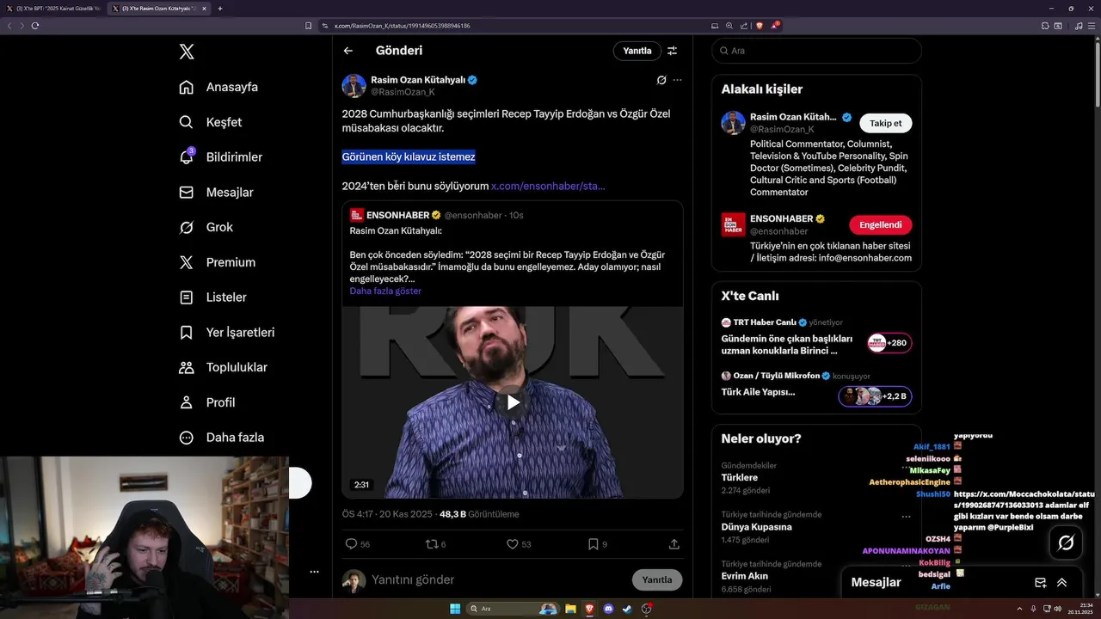Open the browser hamburger menu
This screenshot has width=1101, height=619.
pos(1091,26)
